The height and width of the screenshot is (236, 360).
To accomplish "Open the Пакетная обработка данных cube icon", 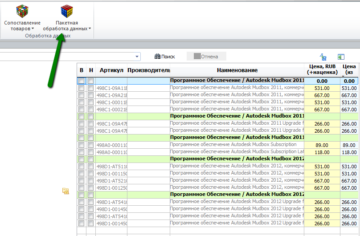I will [x=67, y=11].
